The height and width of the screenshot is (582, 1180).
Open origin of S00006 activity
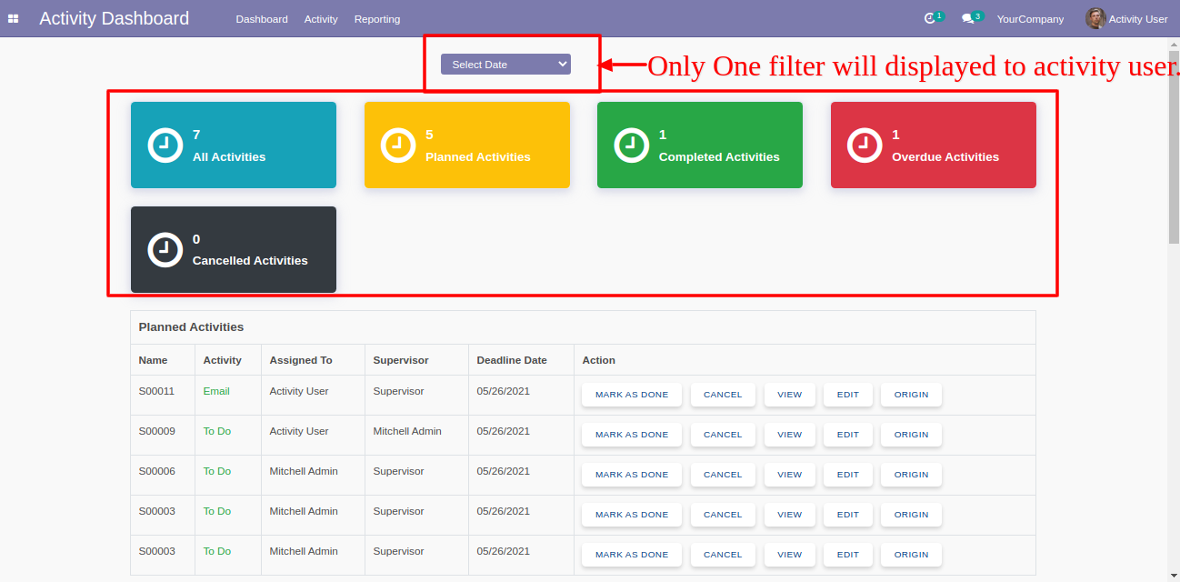pyautogui.click(x=911, y=475)
